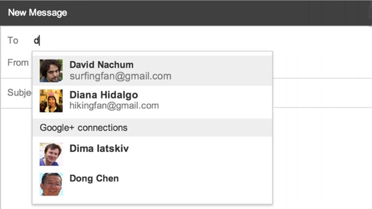
Task: Select the David Nachum suggestion name
Action: 101,65
